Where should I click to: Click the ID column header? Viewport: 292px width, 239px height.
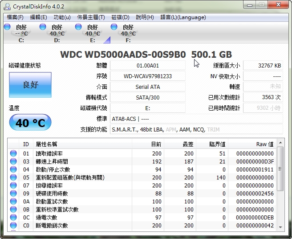[26, 144]
